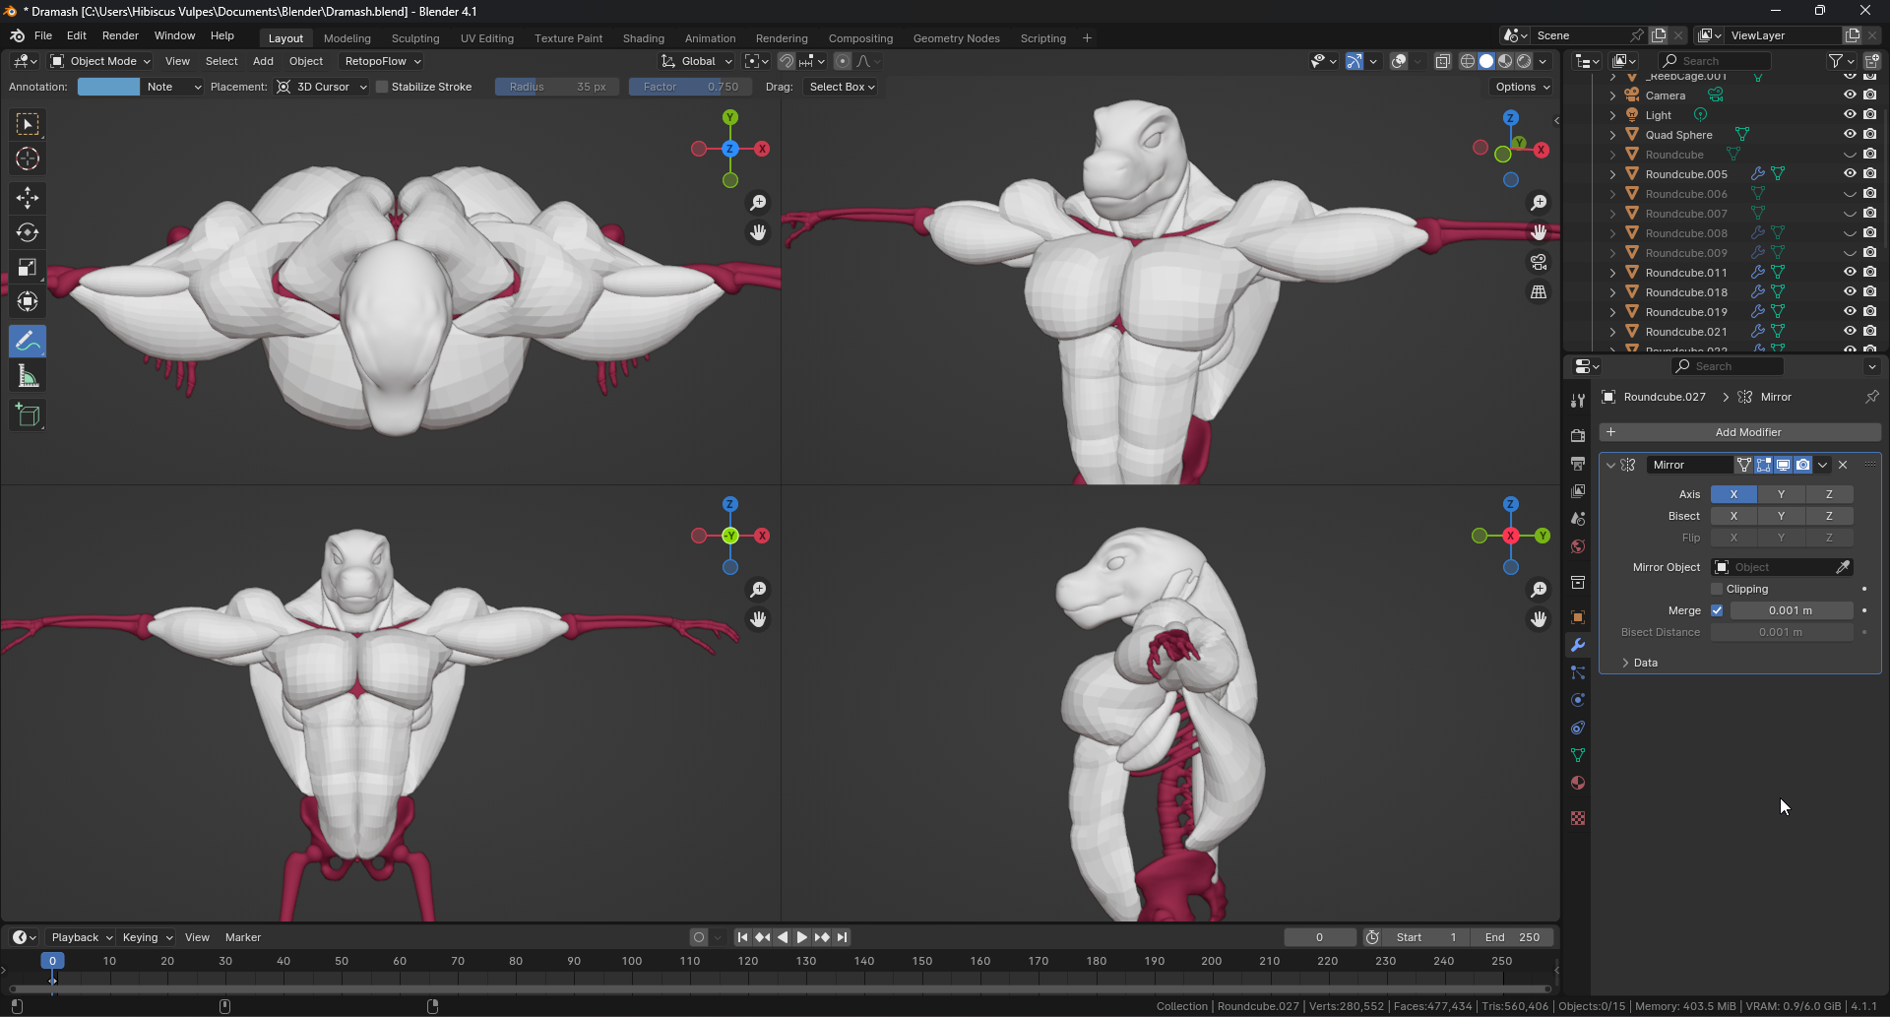
Task: Disable render for Light object
Action: (1869, 115)
